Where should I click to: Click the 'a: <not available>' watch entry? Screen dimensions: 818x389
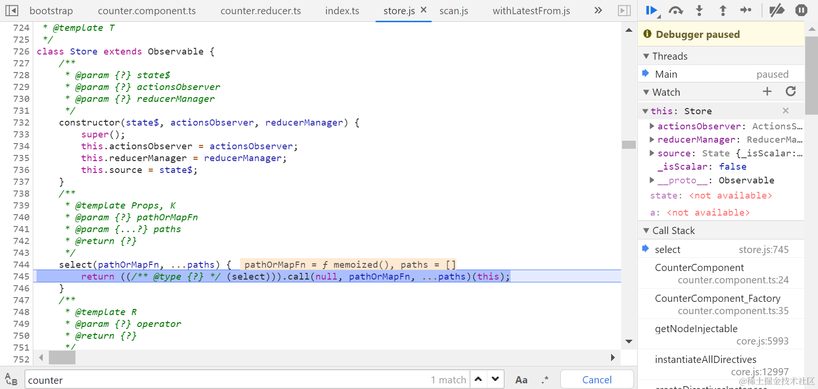pyautogui.click(x=700, y=212)
